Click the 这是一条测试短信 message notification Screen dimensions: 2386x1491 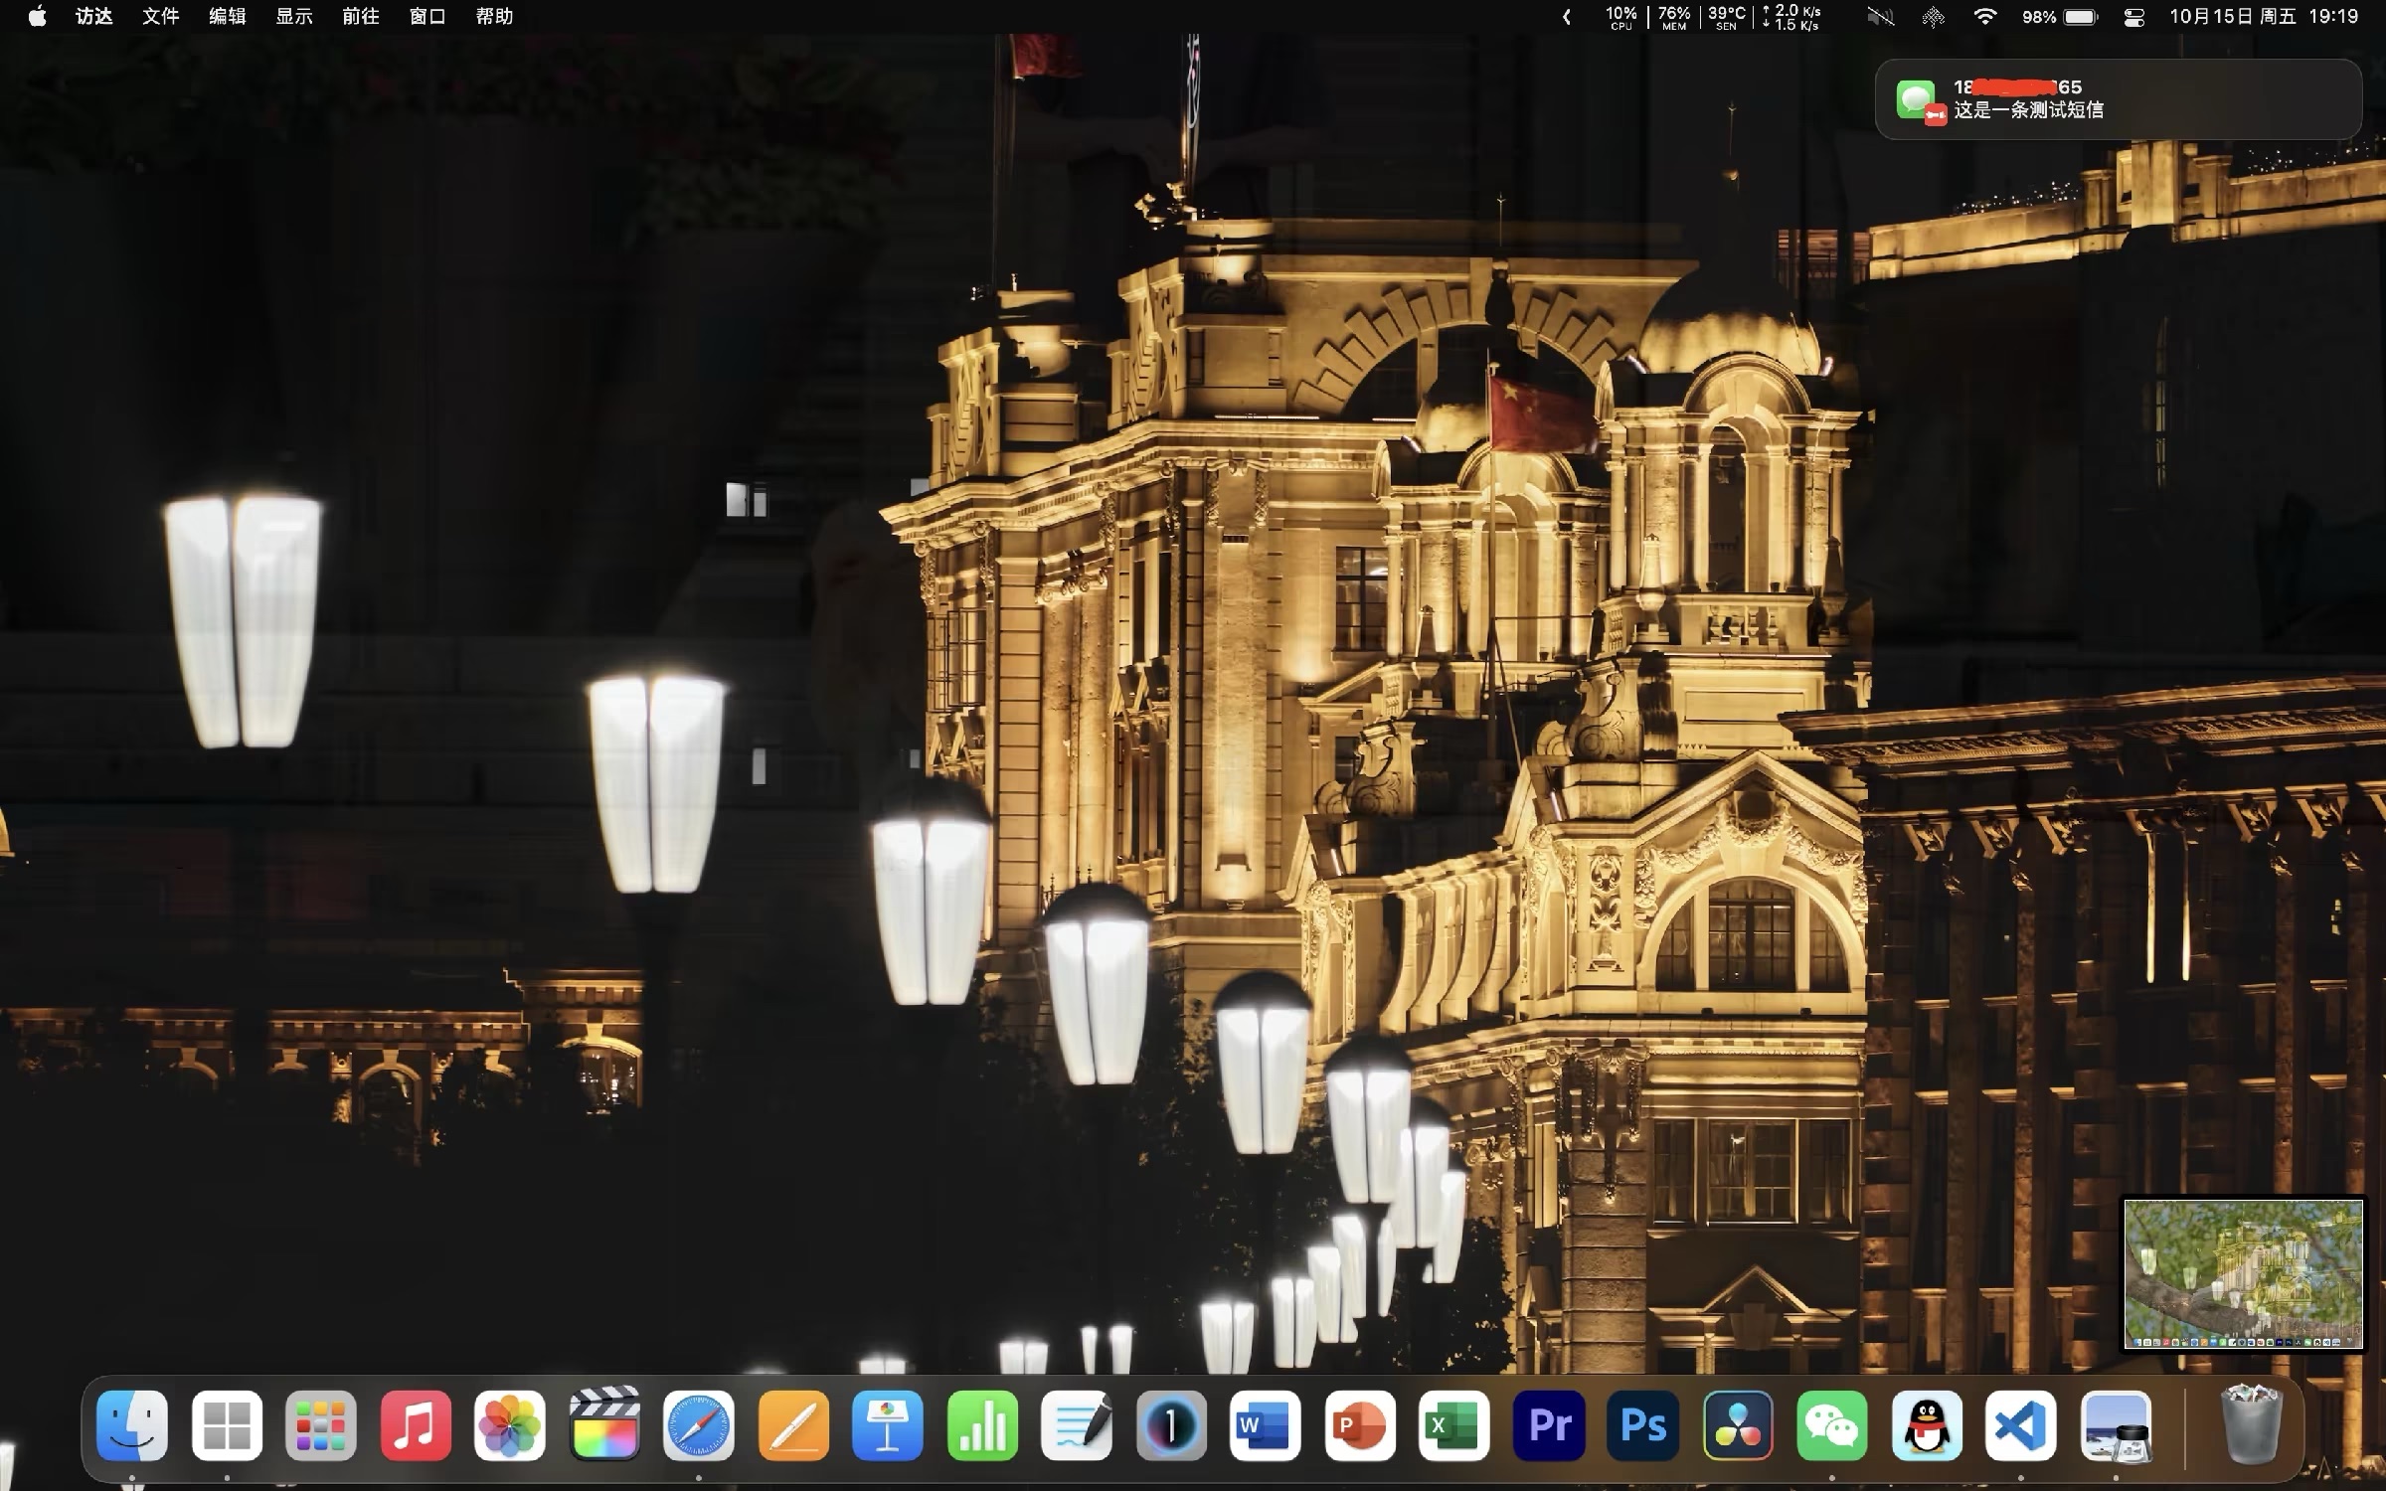(x=2118, y=99)
